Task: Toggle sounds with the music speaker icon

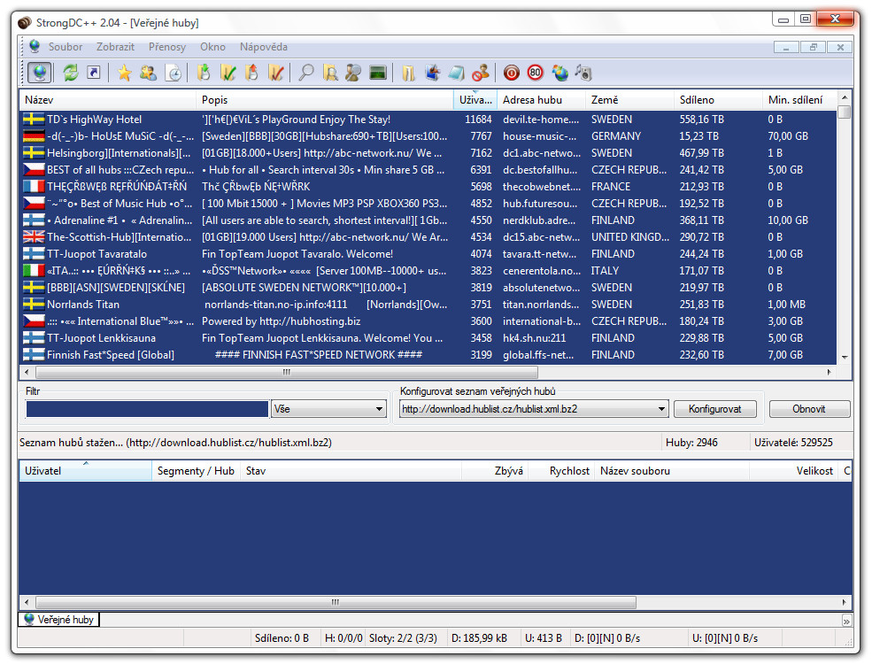Action: coord(584,73)
